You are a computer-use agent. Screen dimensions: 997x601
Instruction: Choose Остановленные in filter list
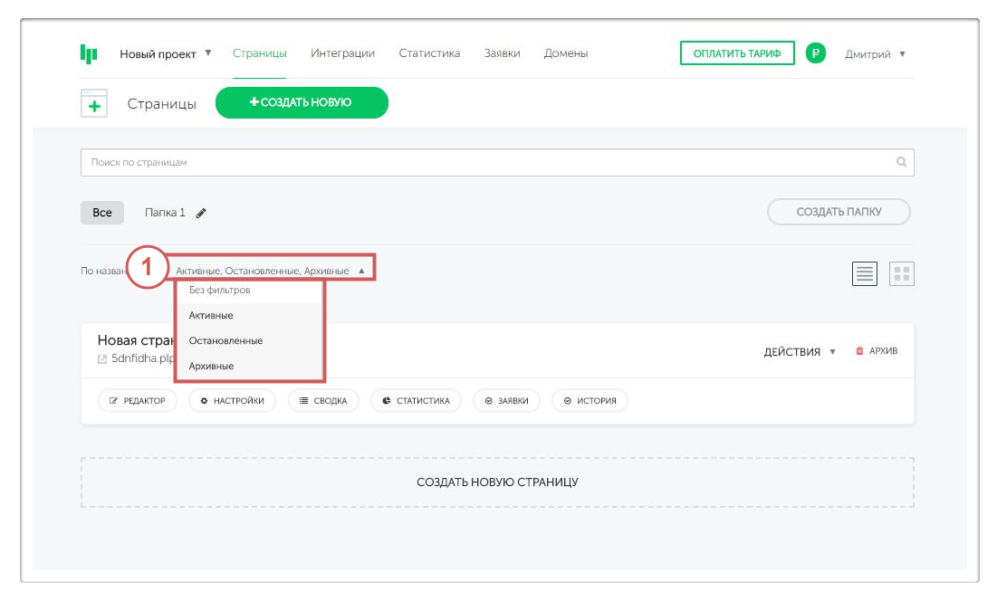point(225,340)
